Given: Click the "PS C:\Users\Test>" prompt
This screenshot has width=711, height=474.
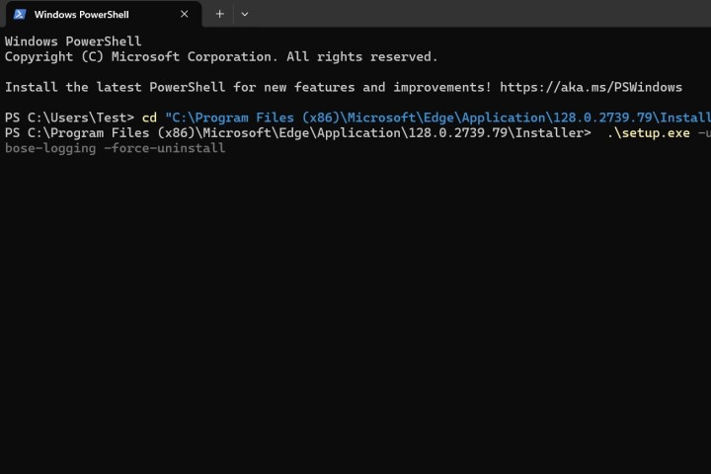Looking at the screenshot, I should (69, 118).
